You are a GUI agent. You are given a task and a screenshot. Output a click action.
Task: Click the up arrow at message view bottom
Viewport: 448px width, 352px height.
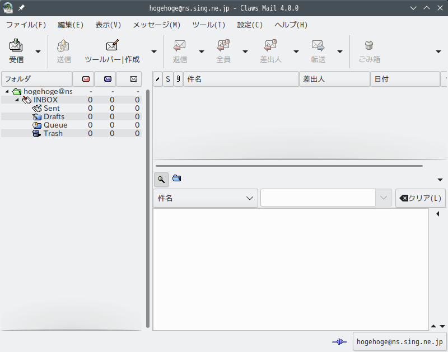[x=433, y=326]
